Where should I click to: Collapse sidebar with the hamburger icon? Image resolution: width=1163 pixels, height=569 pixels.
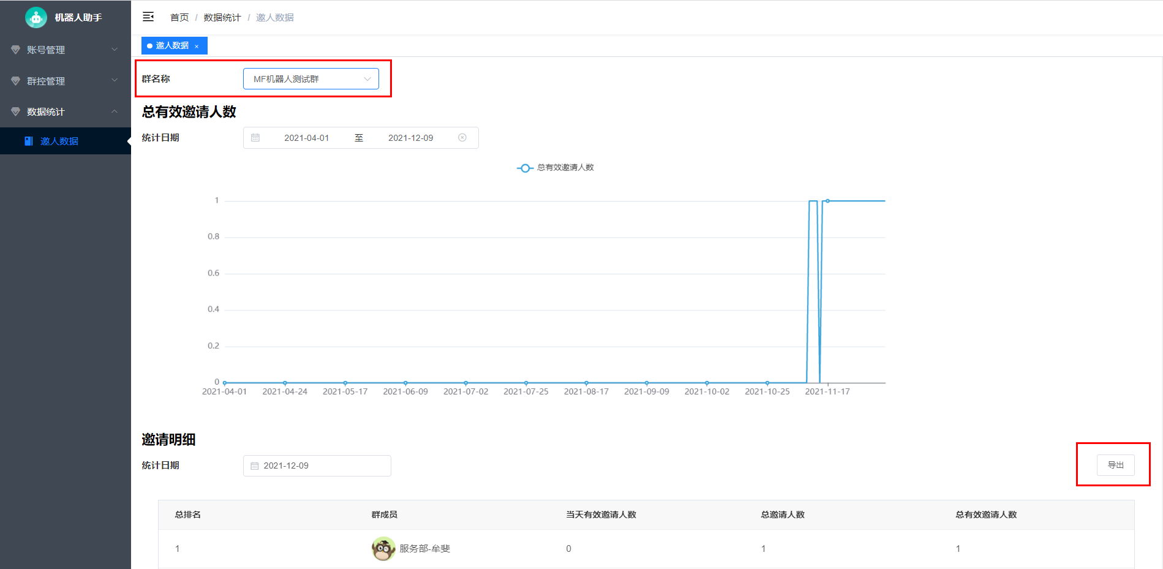click(148, 17)
